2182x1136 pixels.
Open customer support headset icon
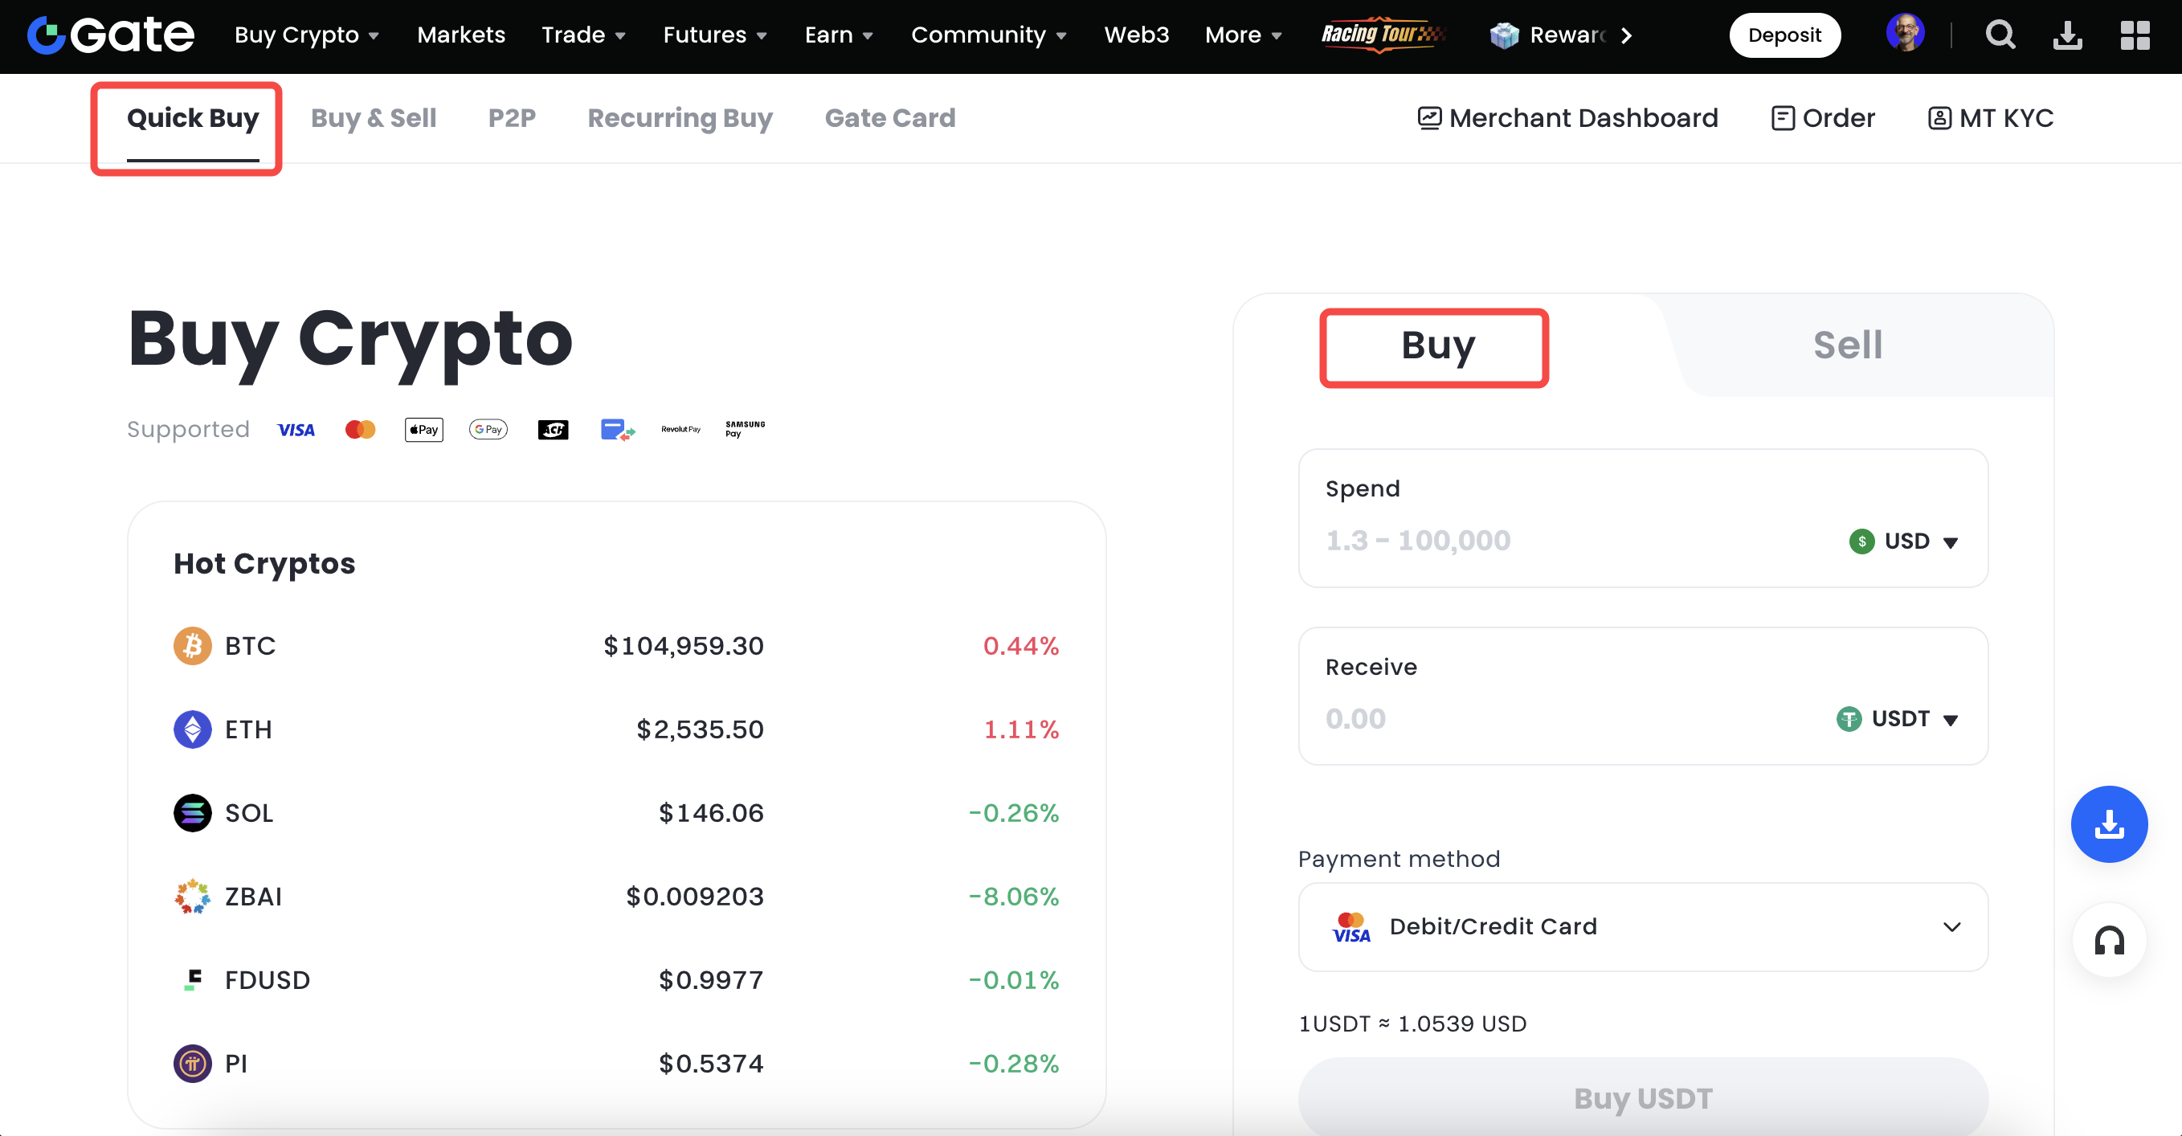(x=2108, y=941)
